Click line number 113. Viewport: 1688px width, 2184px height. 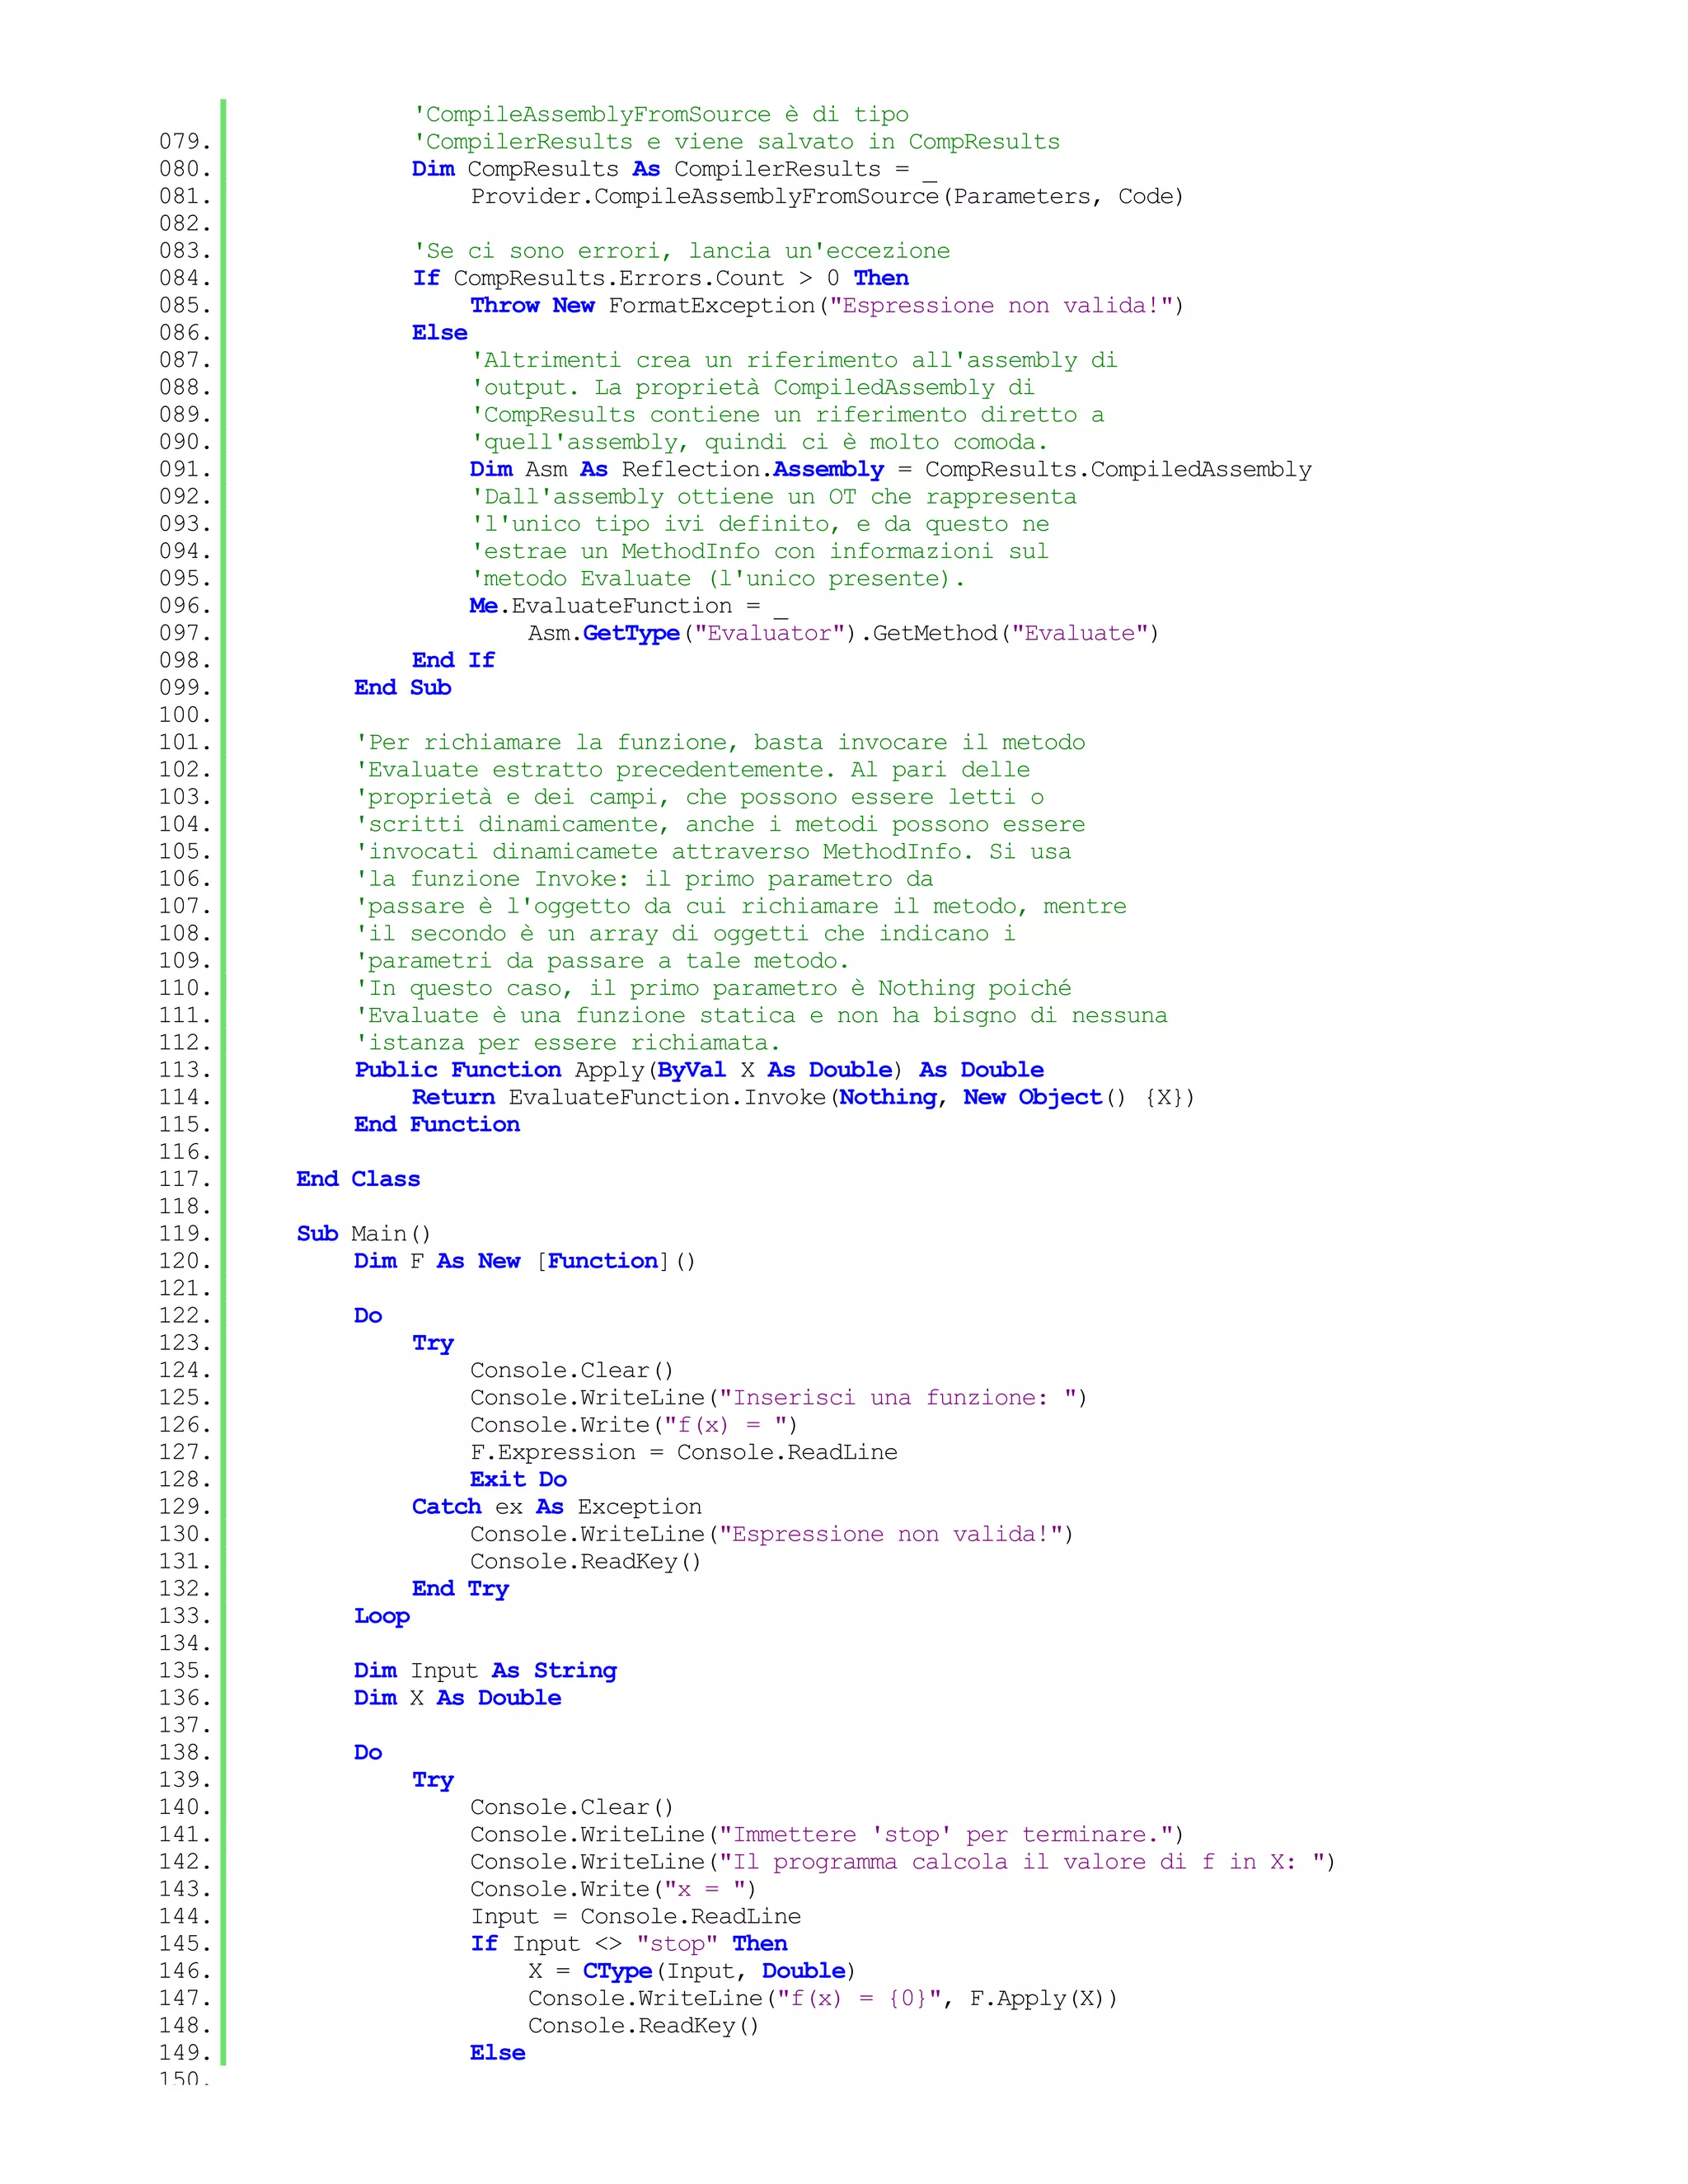click(x=185, y=1070)
